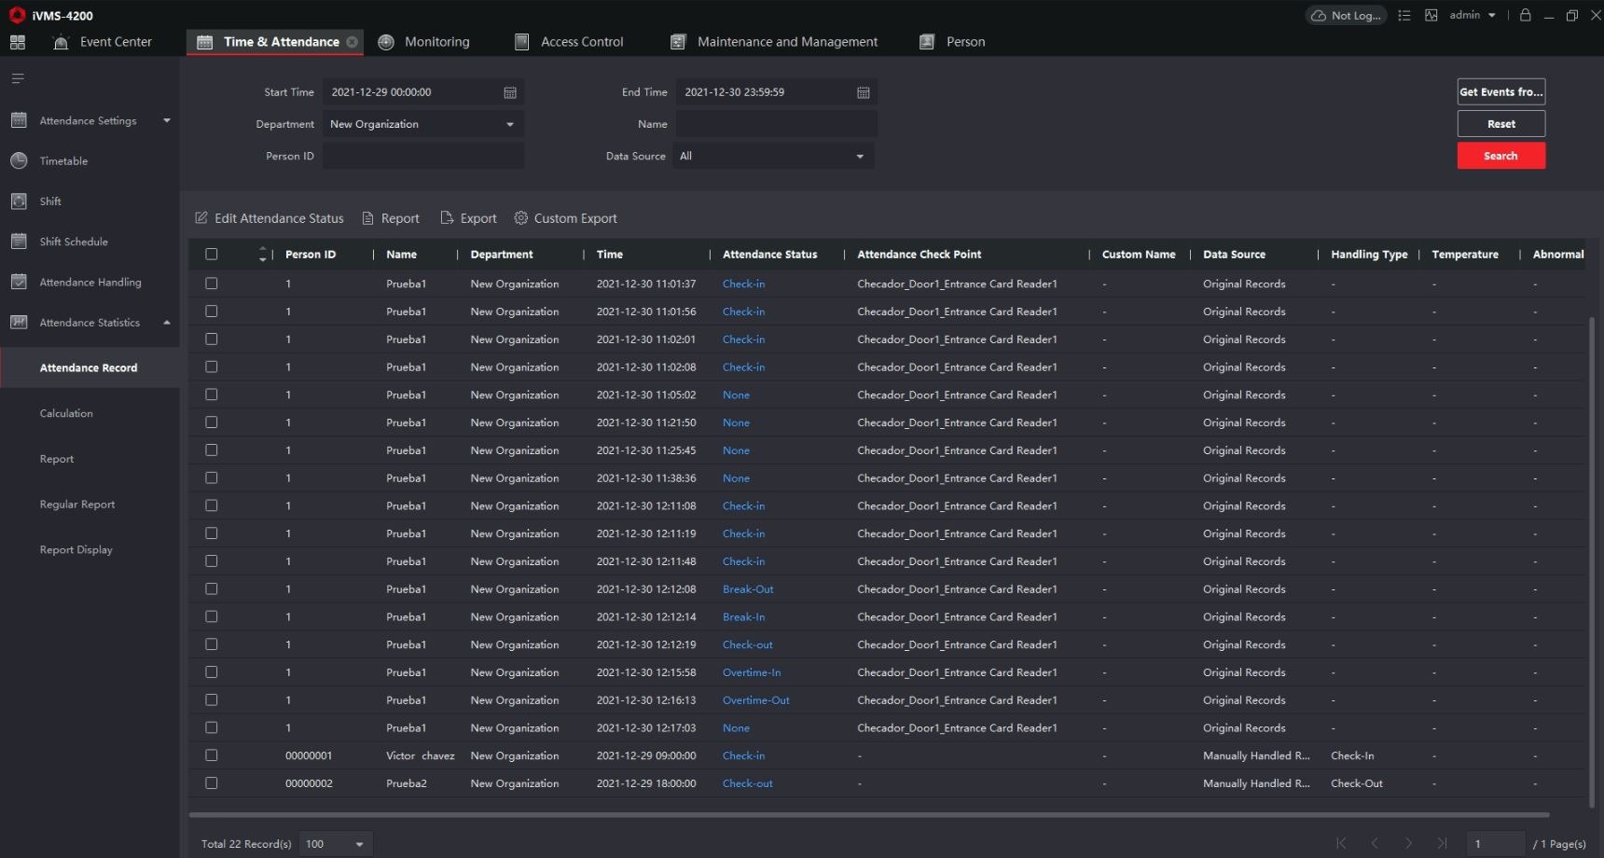This screenshot has width=1604, height=858.
Task: Click the lock screen icon
Action: 1526,15
